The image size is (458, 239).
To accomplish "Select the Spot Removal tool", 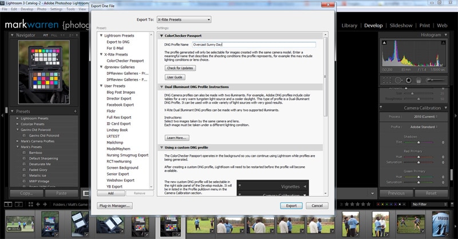I will point(398,80).
